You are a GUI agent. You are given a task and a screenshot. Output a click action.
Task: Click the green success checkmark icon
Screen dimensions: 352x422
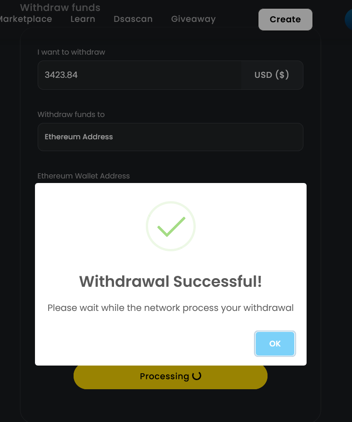point(170,226)
